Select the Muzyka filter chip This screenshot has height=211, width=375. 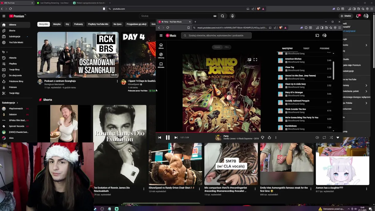(57, 24)
